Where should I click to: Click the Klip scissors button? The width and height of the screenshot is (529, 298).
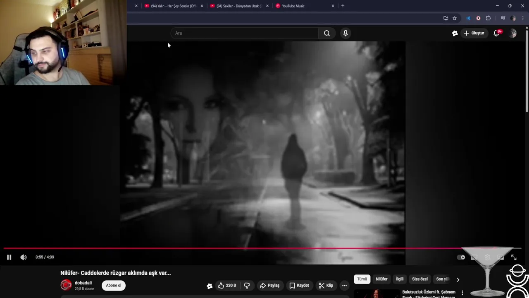point(326,286)
